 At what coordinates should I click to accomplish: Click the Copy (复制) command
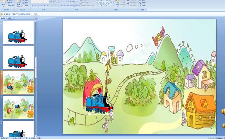click(x=10, y=3)
